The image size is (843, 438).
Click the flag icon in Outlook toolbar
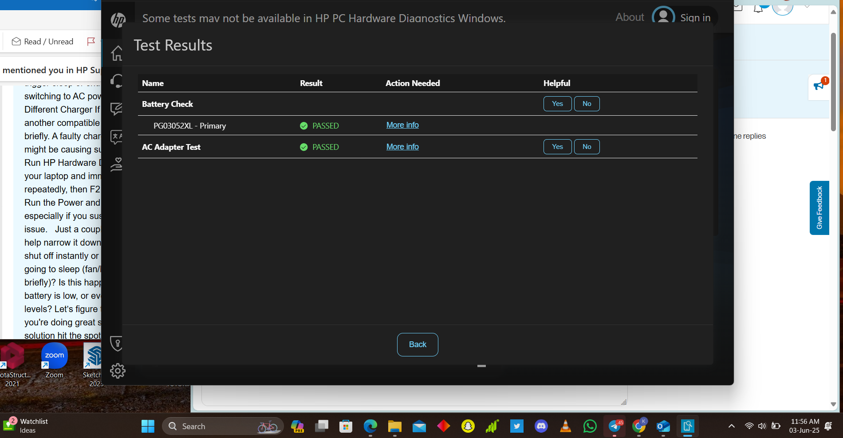pyautogui.click(x=91, y=41)
